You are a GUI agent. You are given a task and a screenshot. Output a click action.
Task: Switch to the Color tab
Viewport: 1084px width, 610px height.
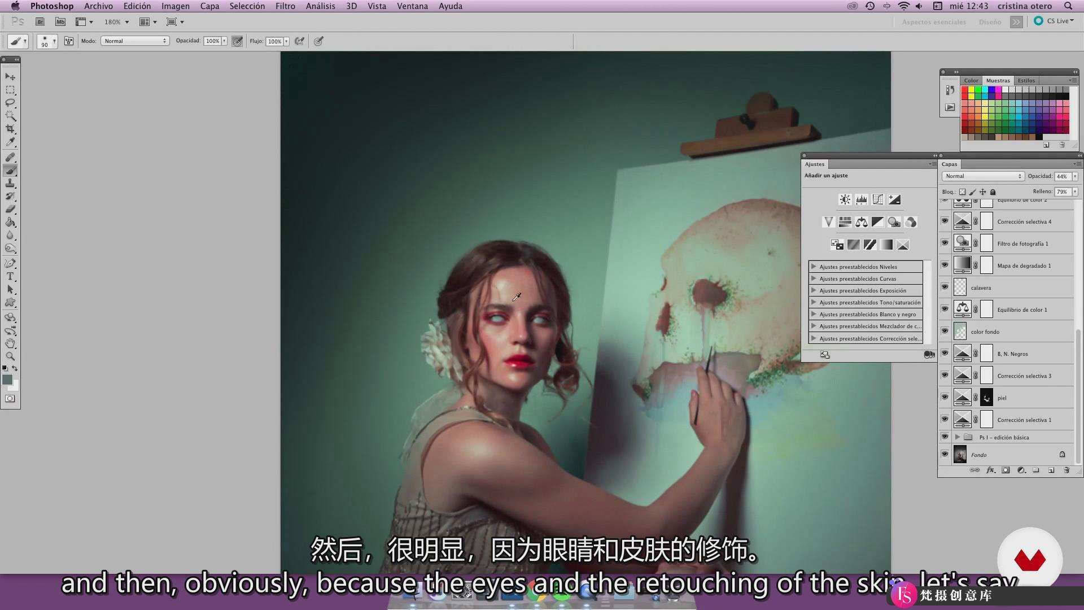pos(971,80)
